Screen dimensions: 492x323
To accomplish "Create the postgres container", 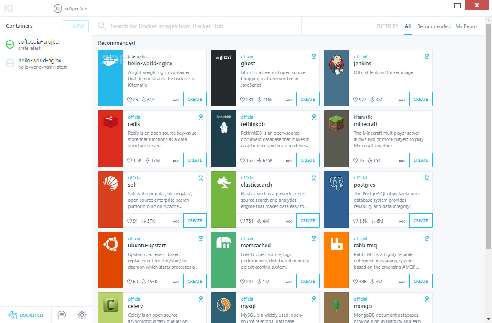I will click(421, 220).
